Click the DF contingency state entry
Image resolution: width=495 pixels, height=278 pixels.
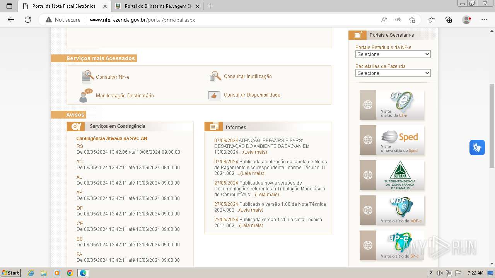80,208
